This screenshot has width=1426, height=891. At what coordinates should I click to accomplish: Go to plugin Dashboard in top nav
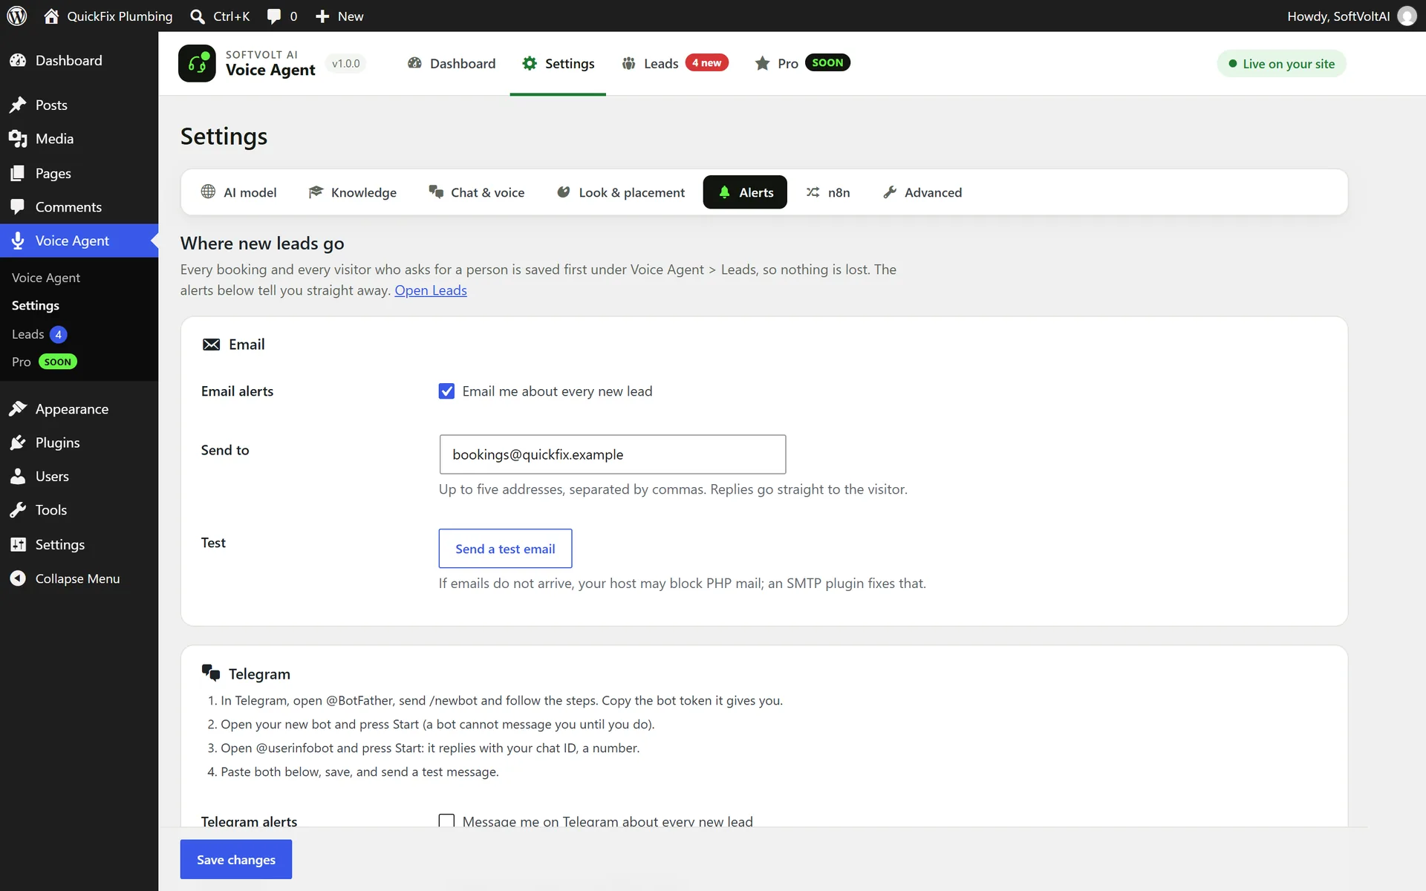pyautogui.click(x=452, y=63)
